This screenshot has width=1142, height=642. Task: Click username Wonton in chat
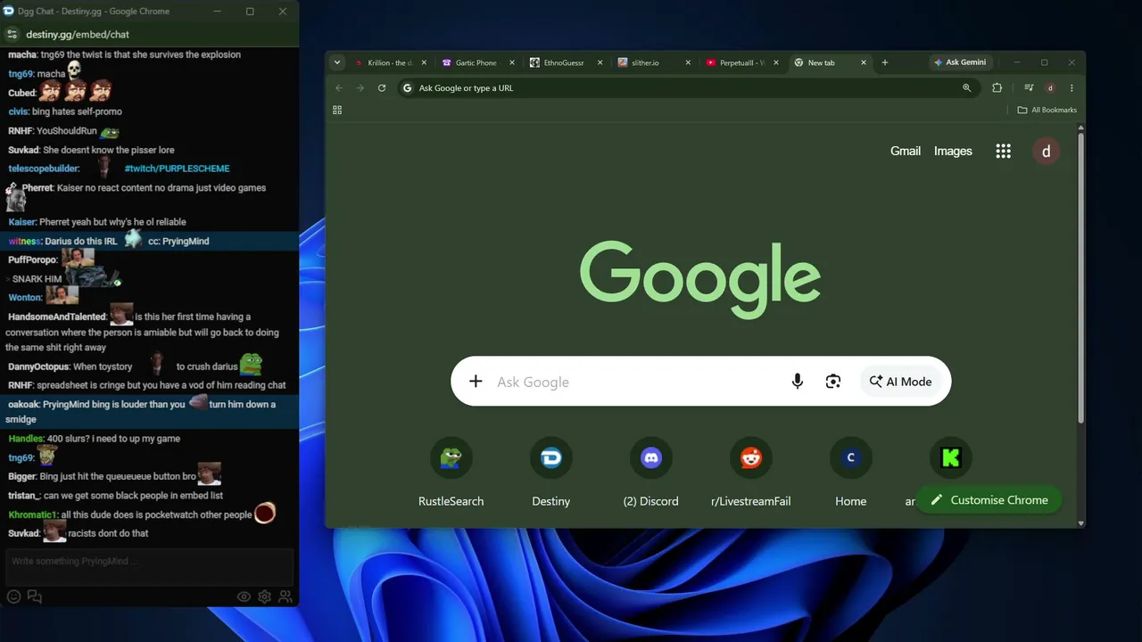coord(25,297)
